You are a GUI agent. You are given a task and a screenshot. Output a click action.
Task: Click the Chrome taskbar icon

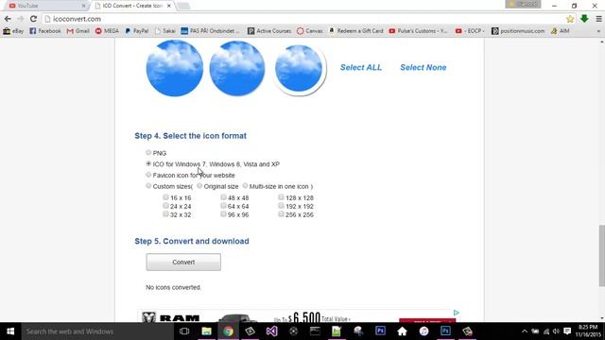pos(228,331)
